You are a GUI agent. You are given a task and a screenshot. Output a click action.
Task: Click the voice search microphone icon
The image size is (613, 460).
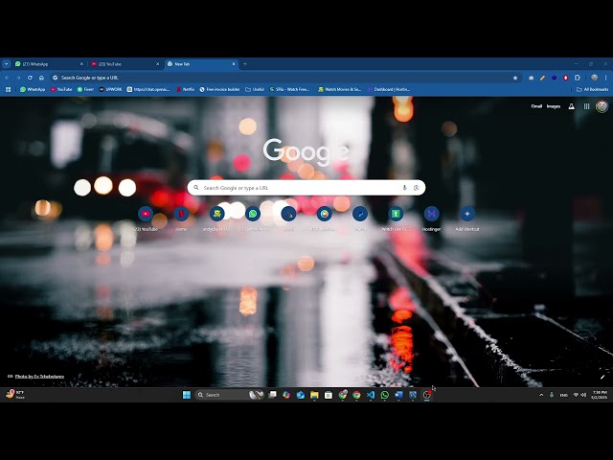(405, 188)
